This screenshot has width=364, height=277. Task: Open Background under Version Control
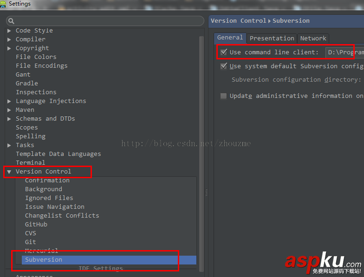point(44,189)
